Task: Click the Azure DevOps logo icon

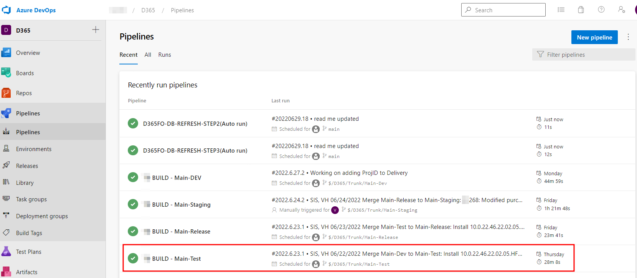Action: tap(7, 10)
